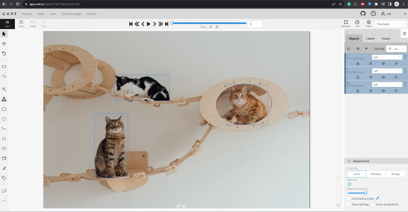The width and height of the screenshot is (408, 212).
Task: Open the Jobs page
Action: (x=53, y=14)
